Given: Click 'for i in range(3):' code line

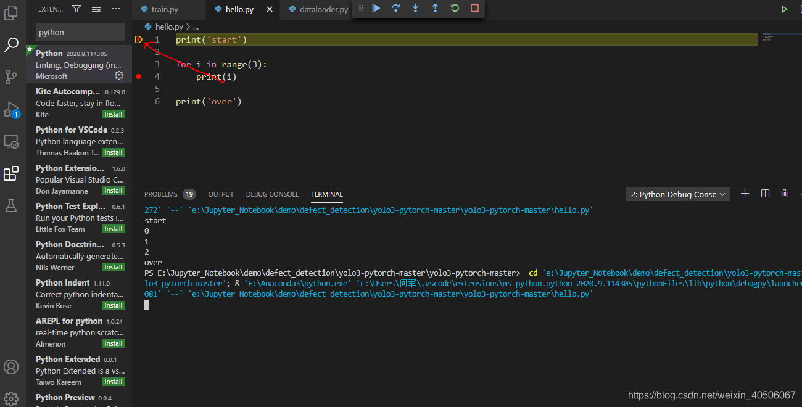Looking at the screenshot, I should (x=221, y=64).
